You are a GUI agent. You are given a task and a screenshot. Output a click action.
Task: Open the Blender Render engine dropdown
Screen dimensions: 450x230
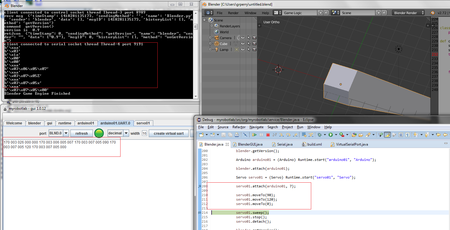point(408,13)
